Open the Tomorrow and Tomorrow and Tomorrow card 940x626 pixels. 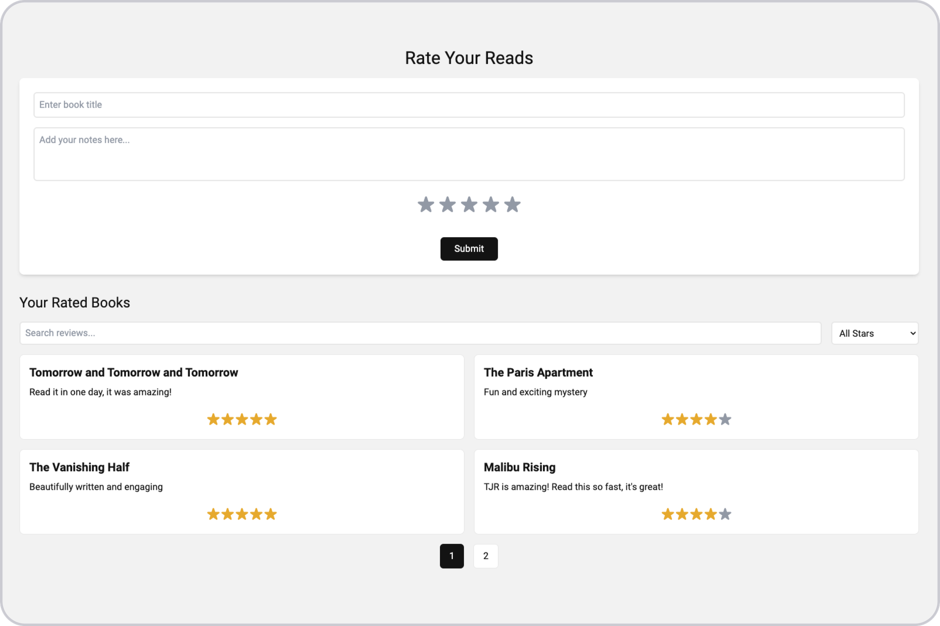(242, 397)
